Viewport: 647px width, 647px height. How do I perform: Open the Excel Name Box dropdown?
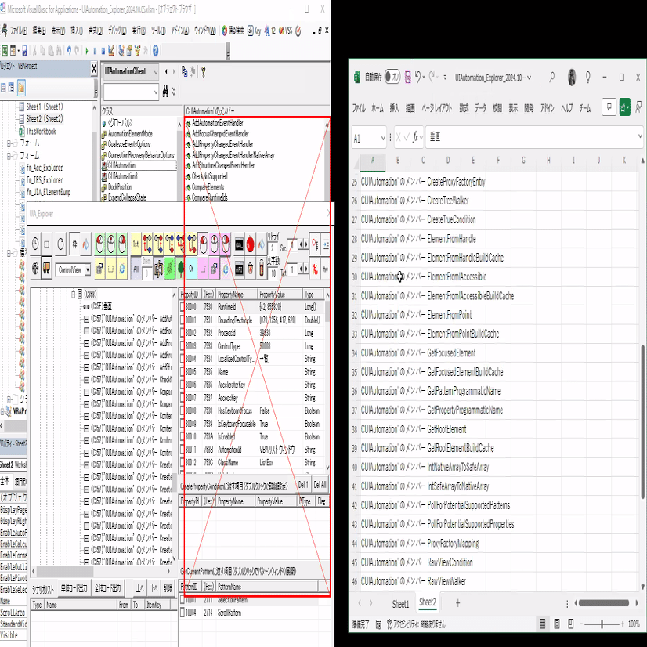383,138
